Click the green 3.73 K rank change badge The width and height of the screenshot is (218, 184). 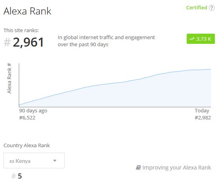pyautogui.click(x=201, y=39)
